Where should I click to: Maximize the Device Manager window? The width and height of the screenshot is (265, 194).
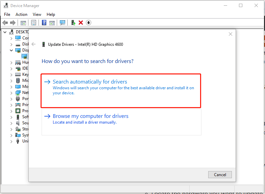click(x=241, y=5)
